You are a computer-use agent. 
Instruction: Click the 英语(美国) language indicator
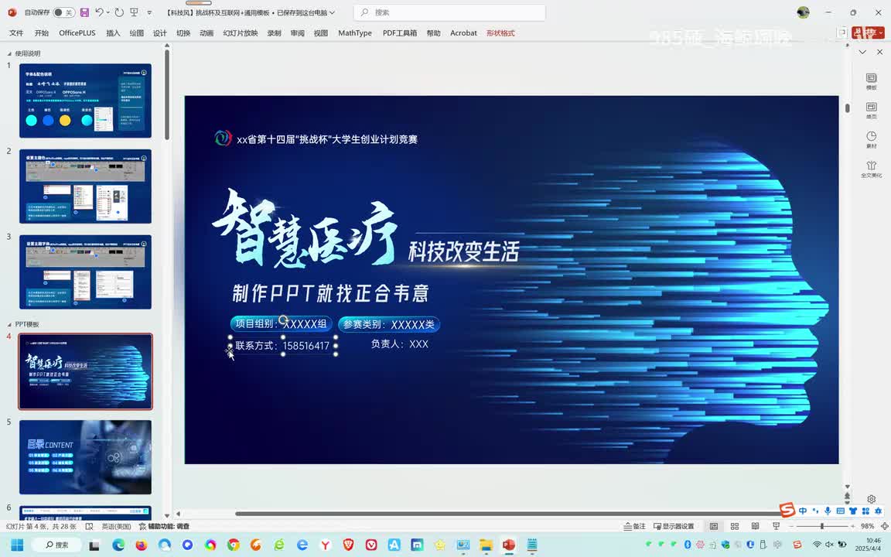(x=116, y=526)
